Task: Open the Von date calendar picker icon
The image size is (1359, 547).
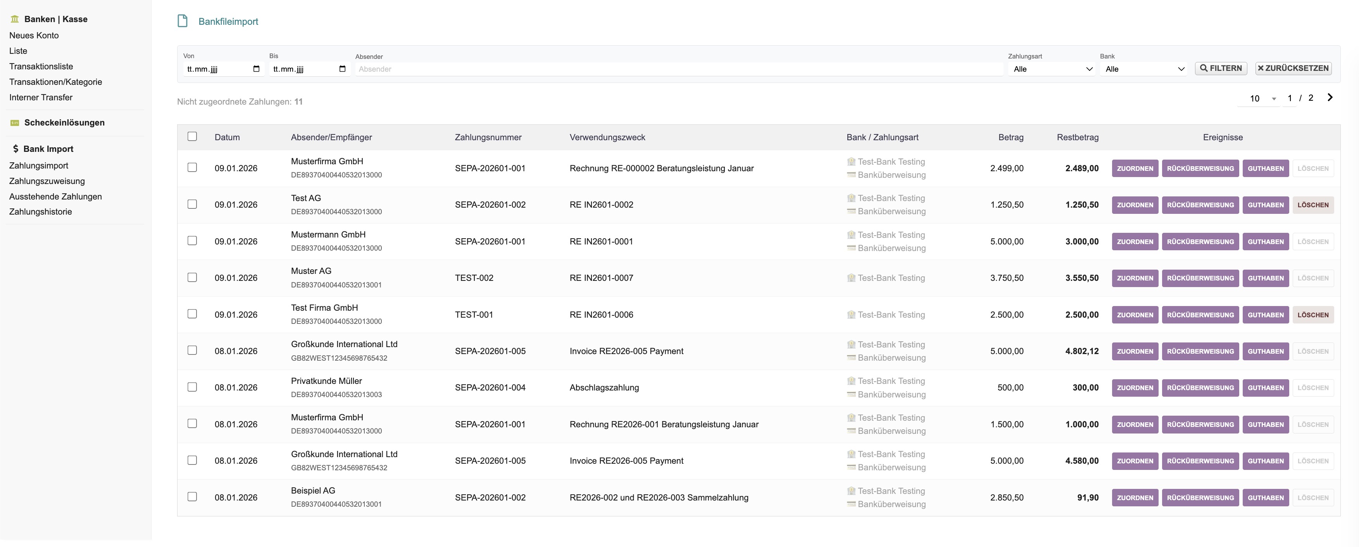Action: [256, 69]
